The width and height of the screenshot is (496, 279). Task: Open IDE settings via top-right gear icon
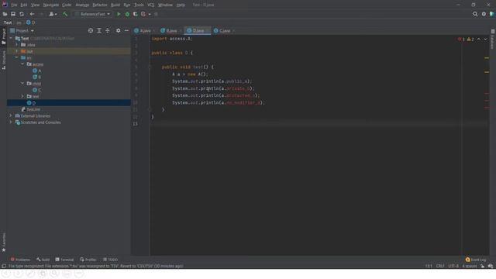click(x=484, y=14)
